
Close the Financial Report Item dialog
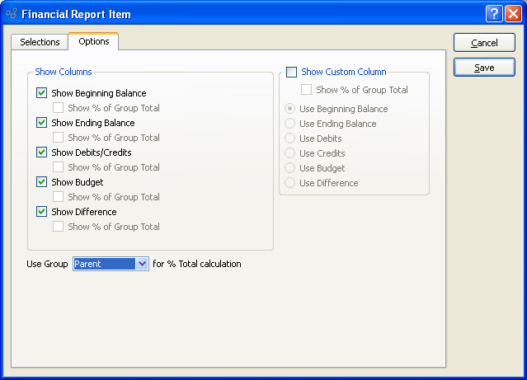pyautogui.click(x=512, y=14)
